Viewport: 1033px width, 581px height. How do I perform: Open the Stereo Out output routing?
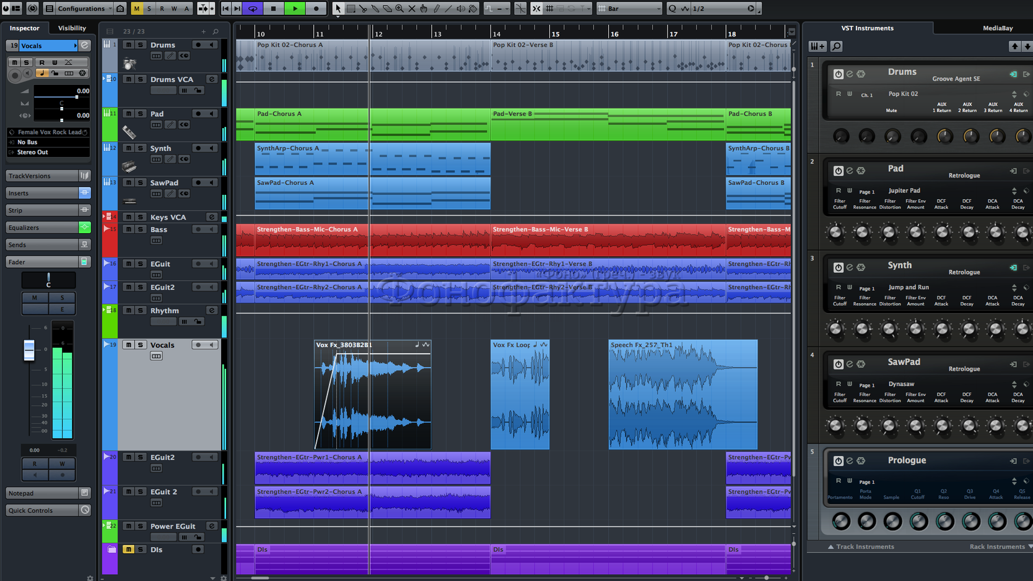pyautogui.click(x=48, y=152)
